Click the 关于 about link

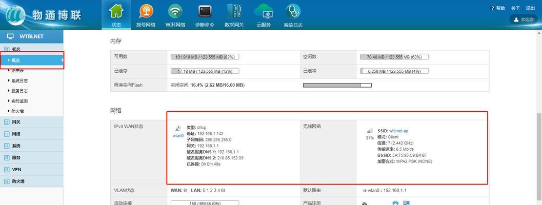(x=515, y=8)
